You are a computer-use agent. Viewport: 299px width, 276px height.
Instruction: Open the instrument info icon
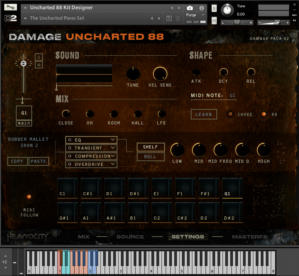click(201, 8)
